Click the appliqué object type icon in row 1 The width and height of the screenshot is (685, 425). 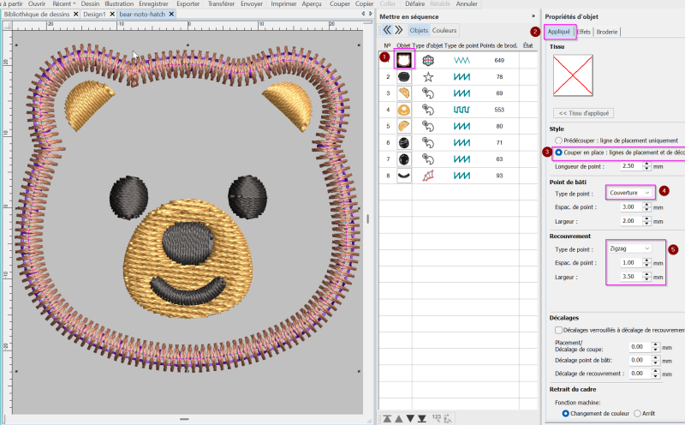coord(428,60)
